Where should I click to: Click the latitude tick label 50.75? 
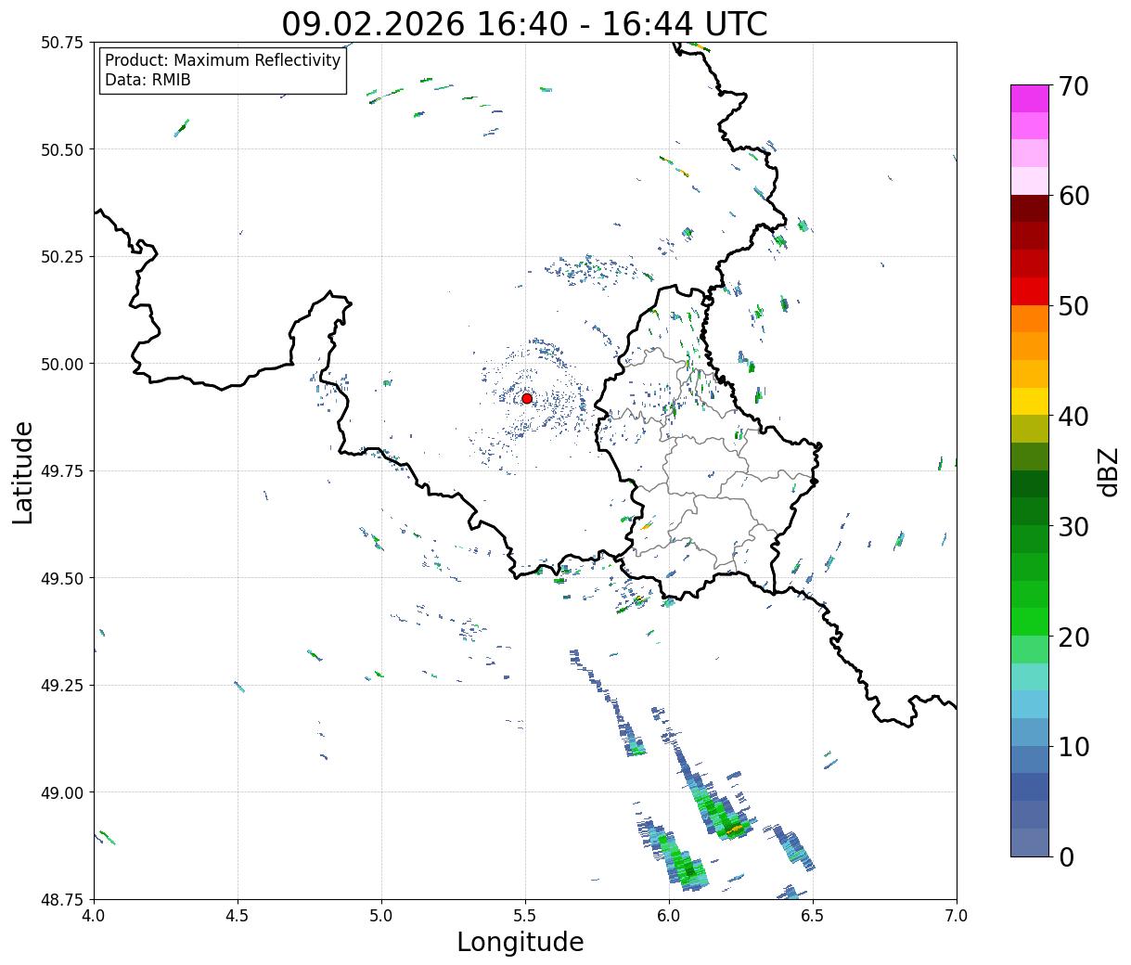click(x=62, y=43)
